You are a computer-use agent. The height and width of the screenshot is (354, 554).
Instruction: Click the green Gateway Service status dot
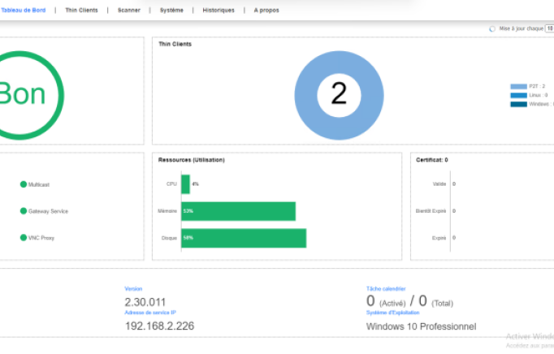[x=24, y=211]
